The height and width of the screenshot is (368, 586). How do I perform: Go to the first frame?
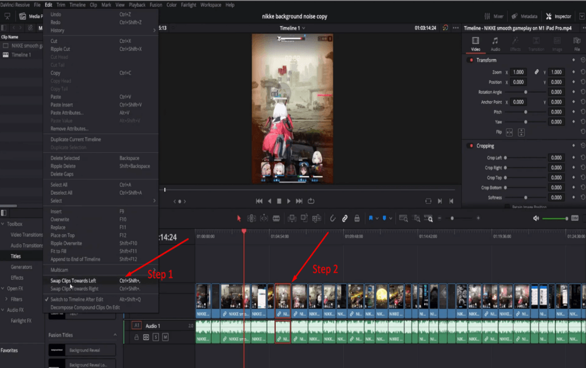pos(259,201)
